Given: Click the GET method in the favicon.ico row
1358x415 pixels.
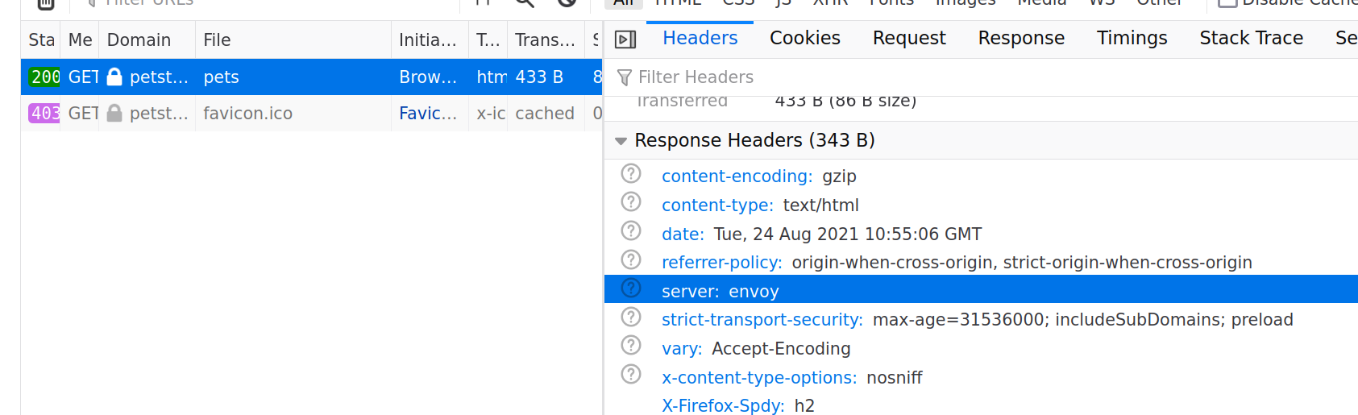Looking at the screenshot, I should [83, 114].
